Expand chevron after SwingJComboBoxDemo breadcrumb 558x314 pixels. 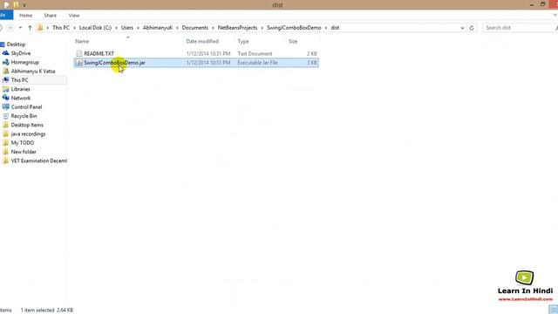326,28
